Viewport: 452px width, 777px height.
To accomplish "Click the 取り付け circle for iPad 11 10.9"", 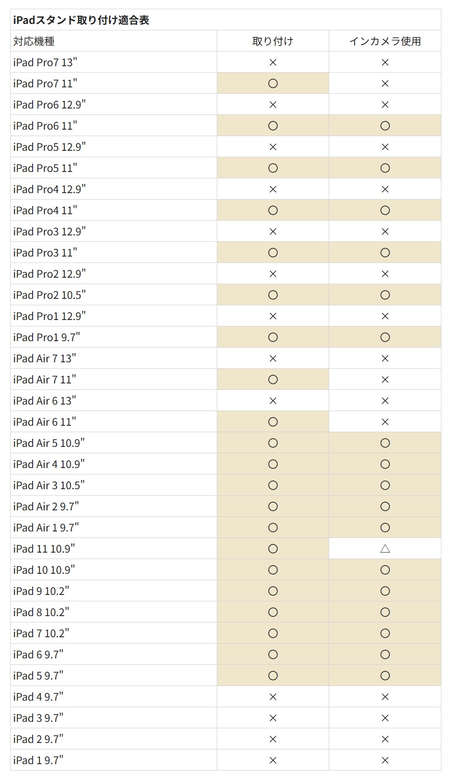I will click(x=273, y=548).
